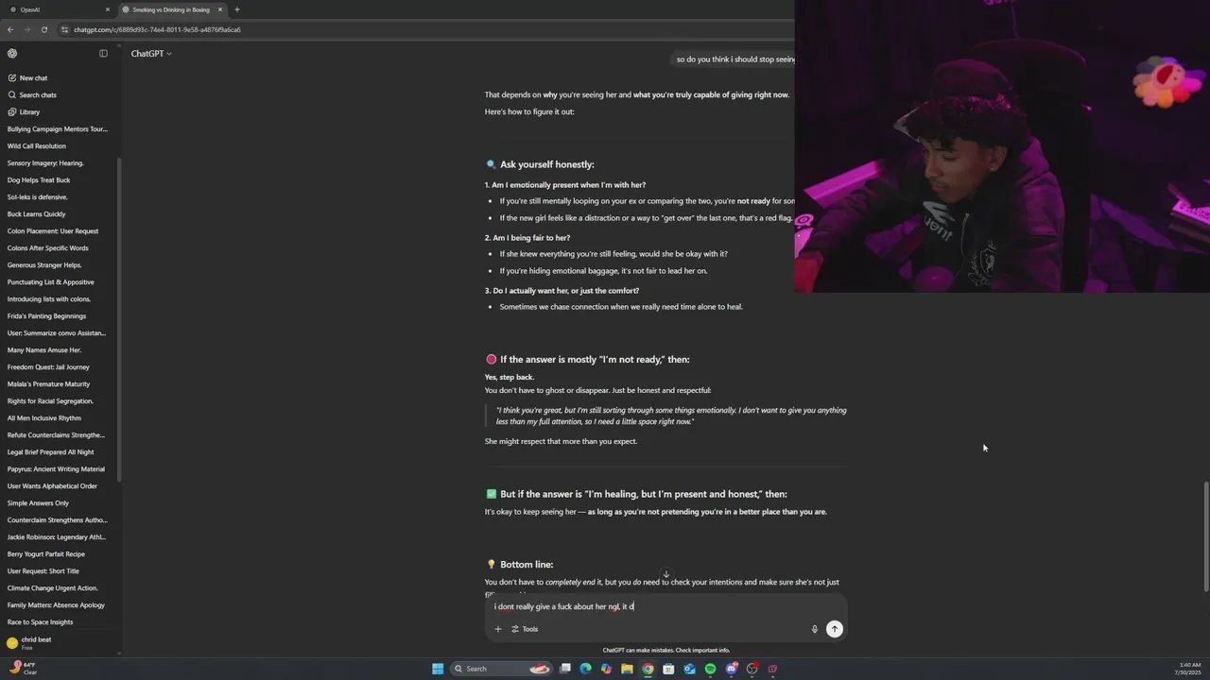Open chat 'Punctuating List & Appositive'
Image resolution: width=1210 pixels, height=680 pixels.
[51, 282]
